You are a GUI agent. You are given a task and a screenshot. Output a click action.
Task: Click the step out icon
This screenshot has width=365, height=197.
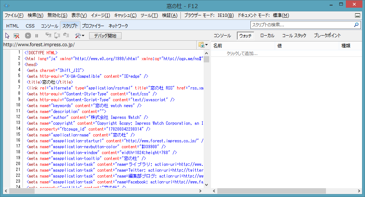66,35
